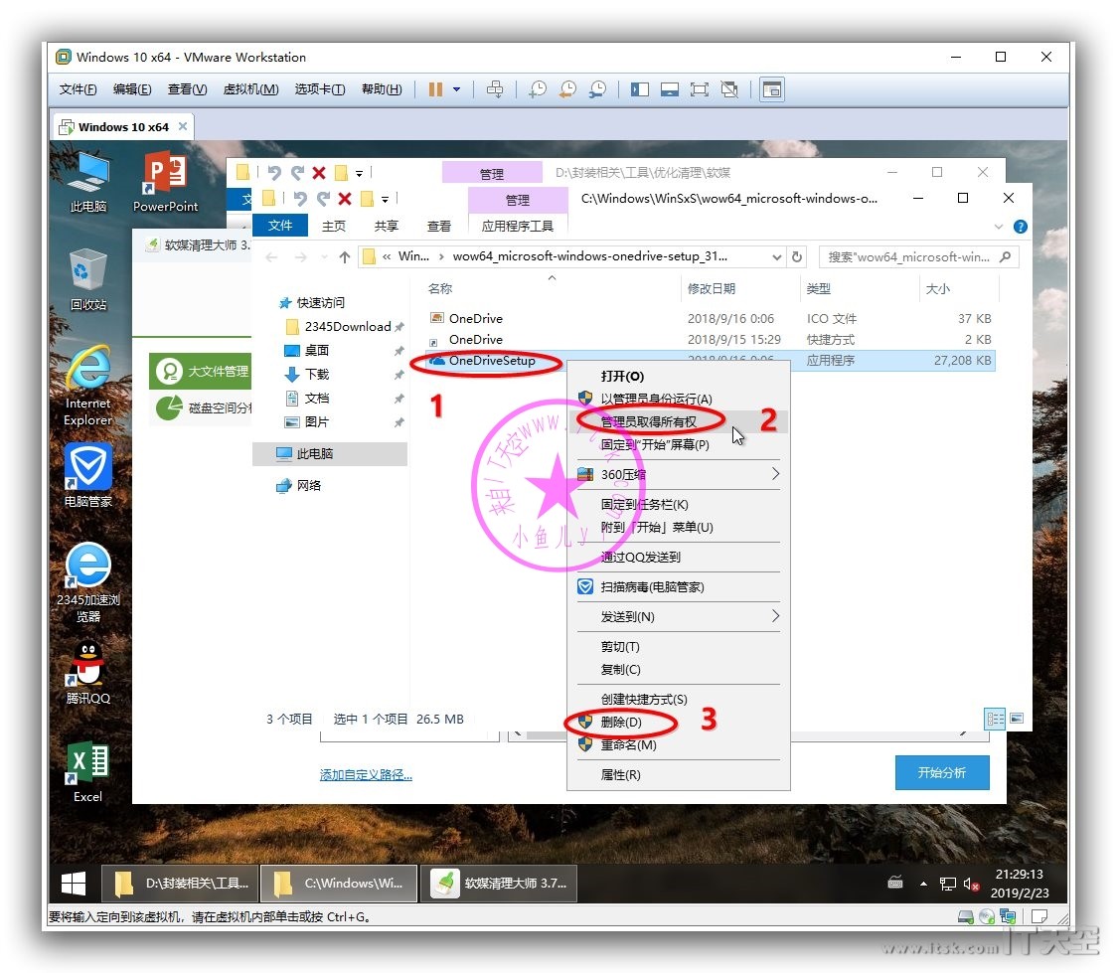Switch to VMware console view
Image resolution: width=1117 pixels, height=973 pixels.
(772, 89)
